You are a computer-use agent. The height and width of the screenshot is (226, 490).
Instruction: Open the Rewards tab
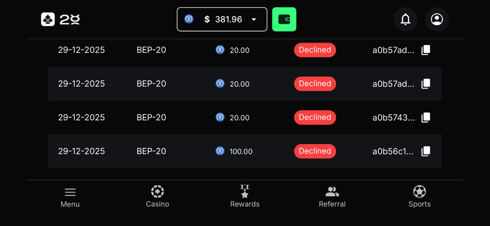click(245, 197)
